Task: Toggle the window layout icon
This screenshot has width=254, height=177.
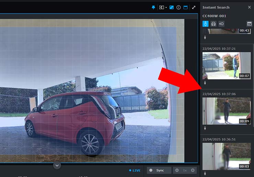Action: pyautogui.click(x=185, y=7)
